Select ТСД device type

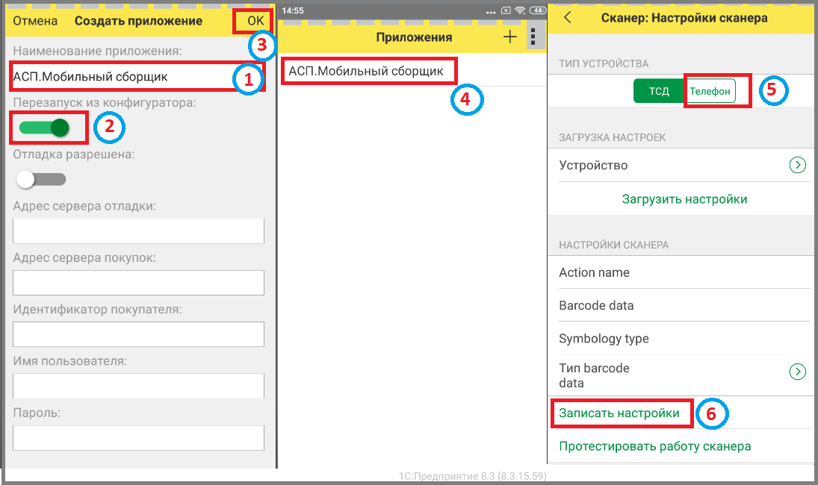[658, 91]
